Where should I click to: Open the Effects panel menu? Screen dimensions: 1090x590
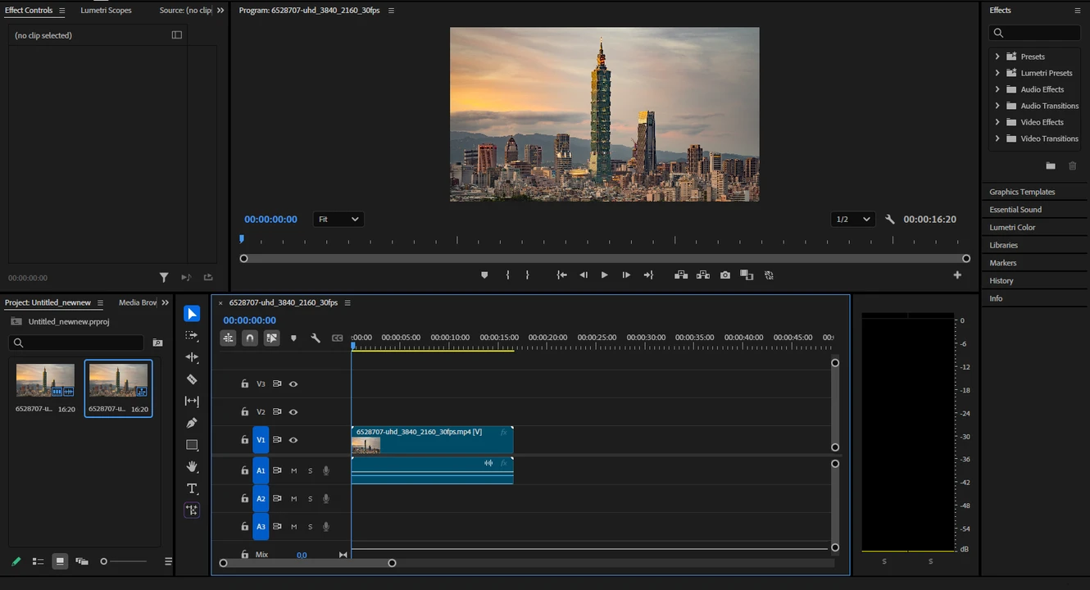coord(1078,11)
